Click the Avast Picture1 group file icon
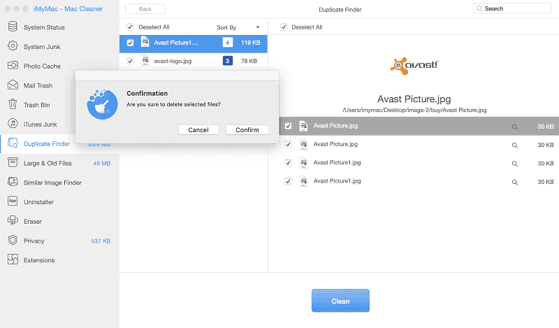 [x=145, y=42]
